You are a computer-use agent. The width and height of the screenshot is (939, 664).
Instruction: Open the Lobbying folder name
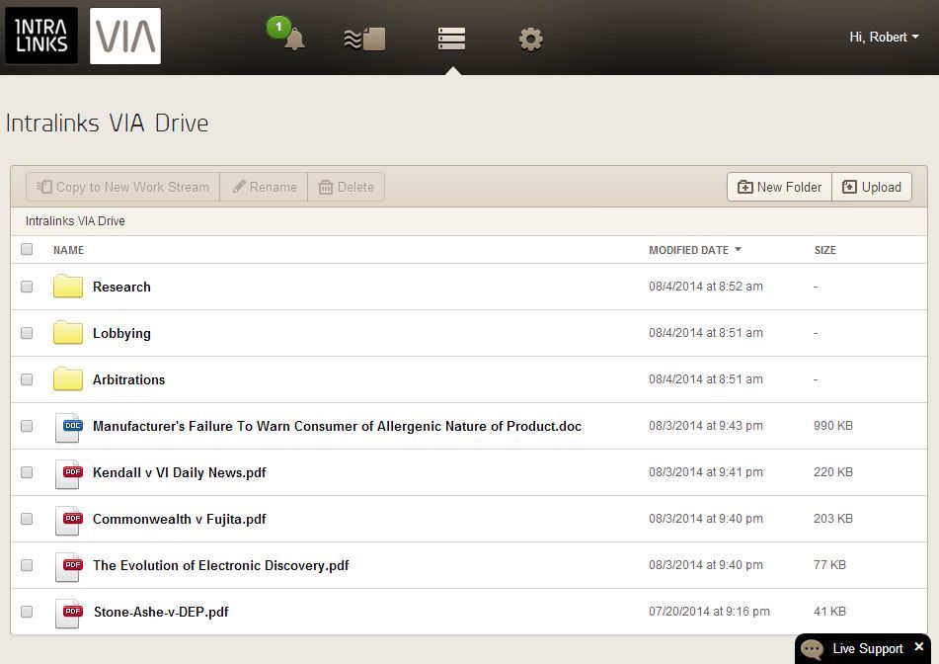pyautogui.click(x=121, y=333)
